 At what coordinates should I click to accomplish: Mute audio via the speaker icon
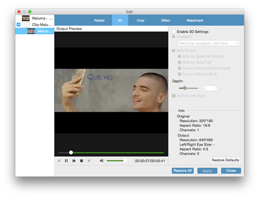point(102,161)
